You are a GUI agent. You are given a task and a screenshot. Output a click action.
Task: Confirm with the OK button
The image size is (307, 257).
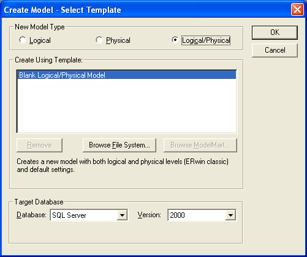click(275, 32)
